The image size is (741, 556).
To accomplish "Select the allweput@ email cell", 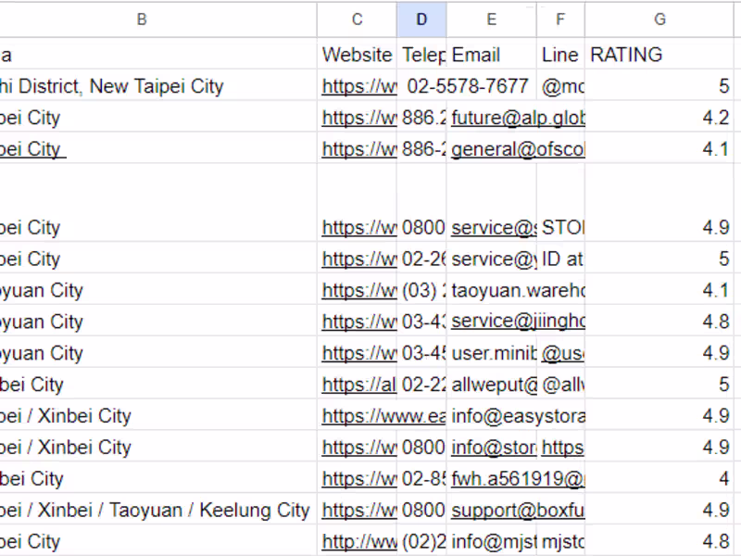I will pyautogui.click(x=492, y=385).
